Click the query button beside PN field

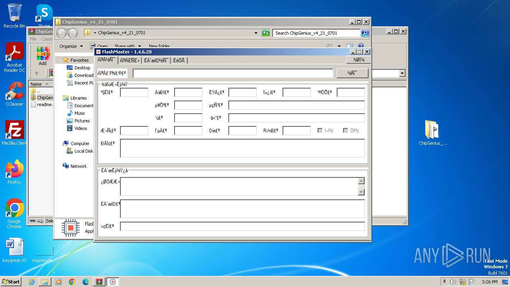[x=352, y=73]
